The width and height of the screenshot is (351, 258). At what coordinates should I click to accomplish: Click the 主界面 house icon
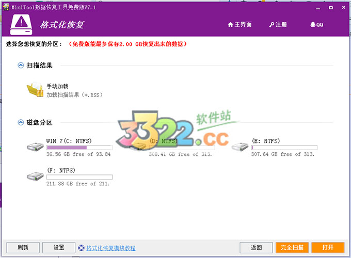(x=230, y=25)
